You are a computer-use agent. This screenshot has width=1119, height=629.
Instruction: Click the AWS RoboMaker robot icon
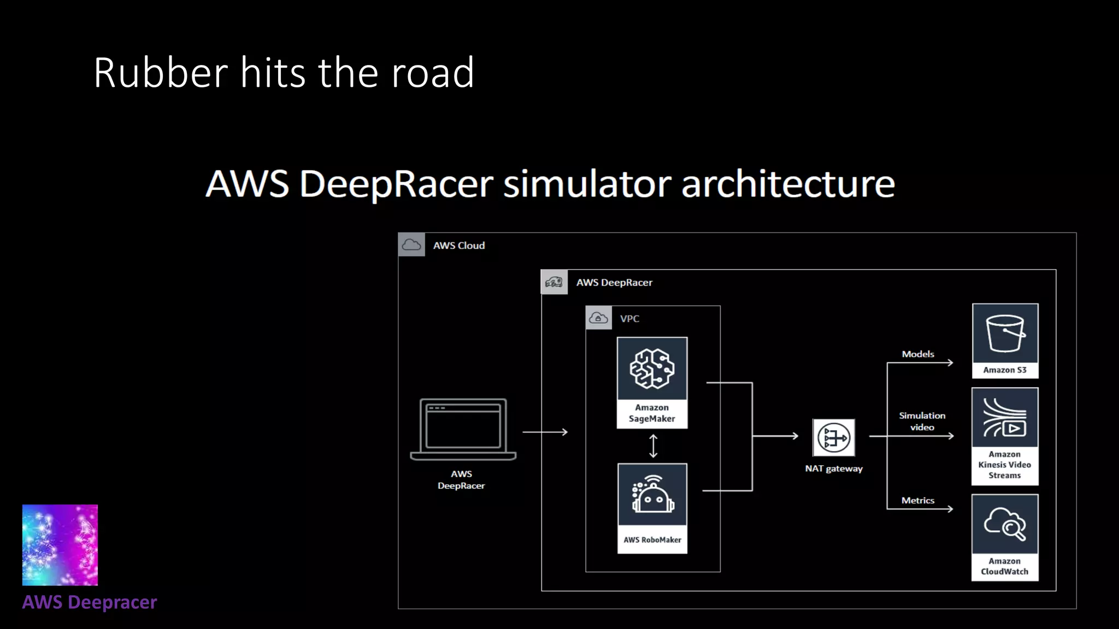(x=652, y=495)
